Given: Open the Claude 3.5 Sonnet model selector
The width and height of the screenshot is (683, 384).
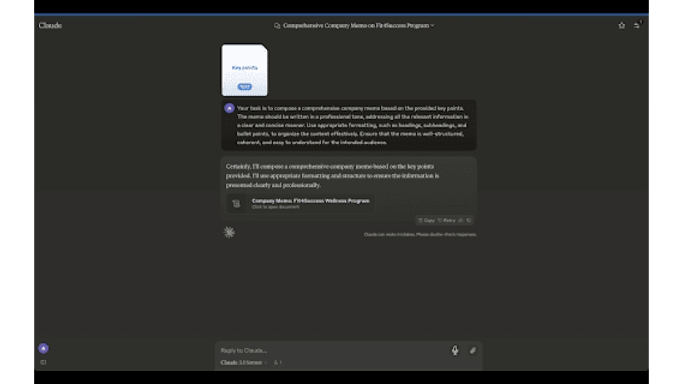Looking at the screenshot, I should tap(244, 363).
